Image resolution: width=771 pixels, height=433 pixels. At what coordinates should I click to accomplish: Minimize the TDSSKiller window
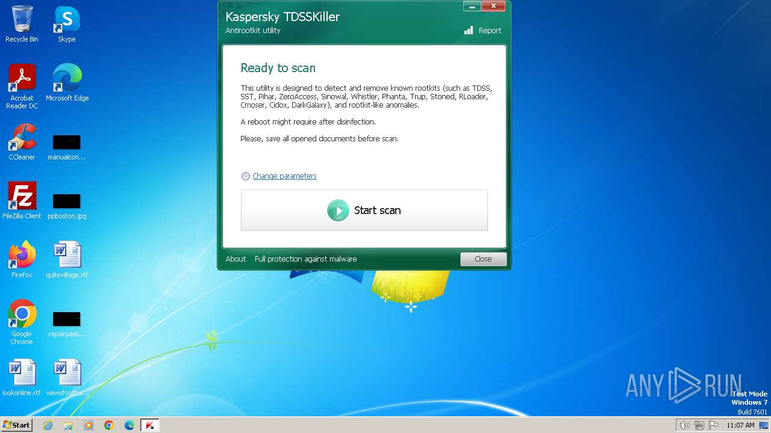pos(472,6)
